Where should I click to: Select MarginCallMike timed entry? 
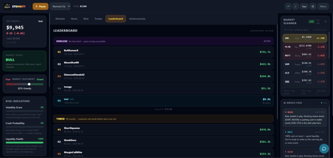tap(163, 153)
